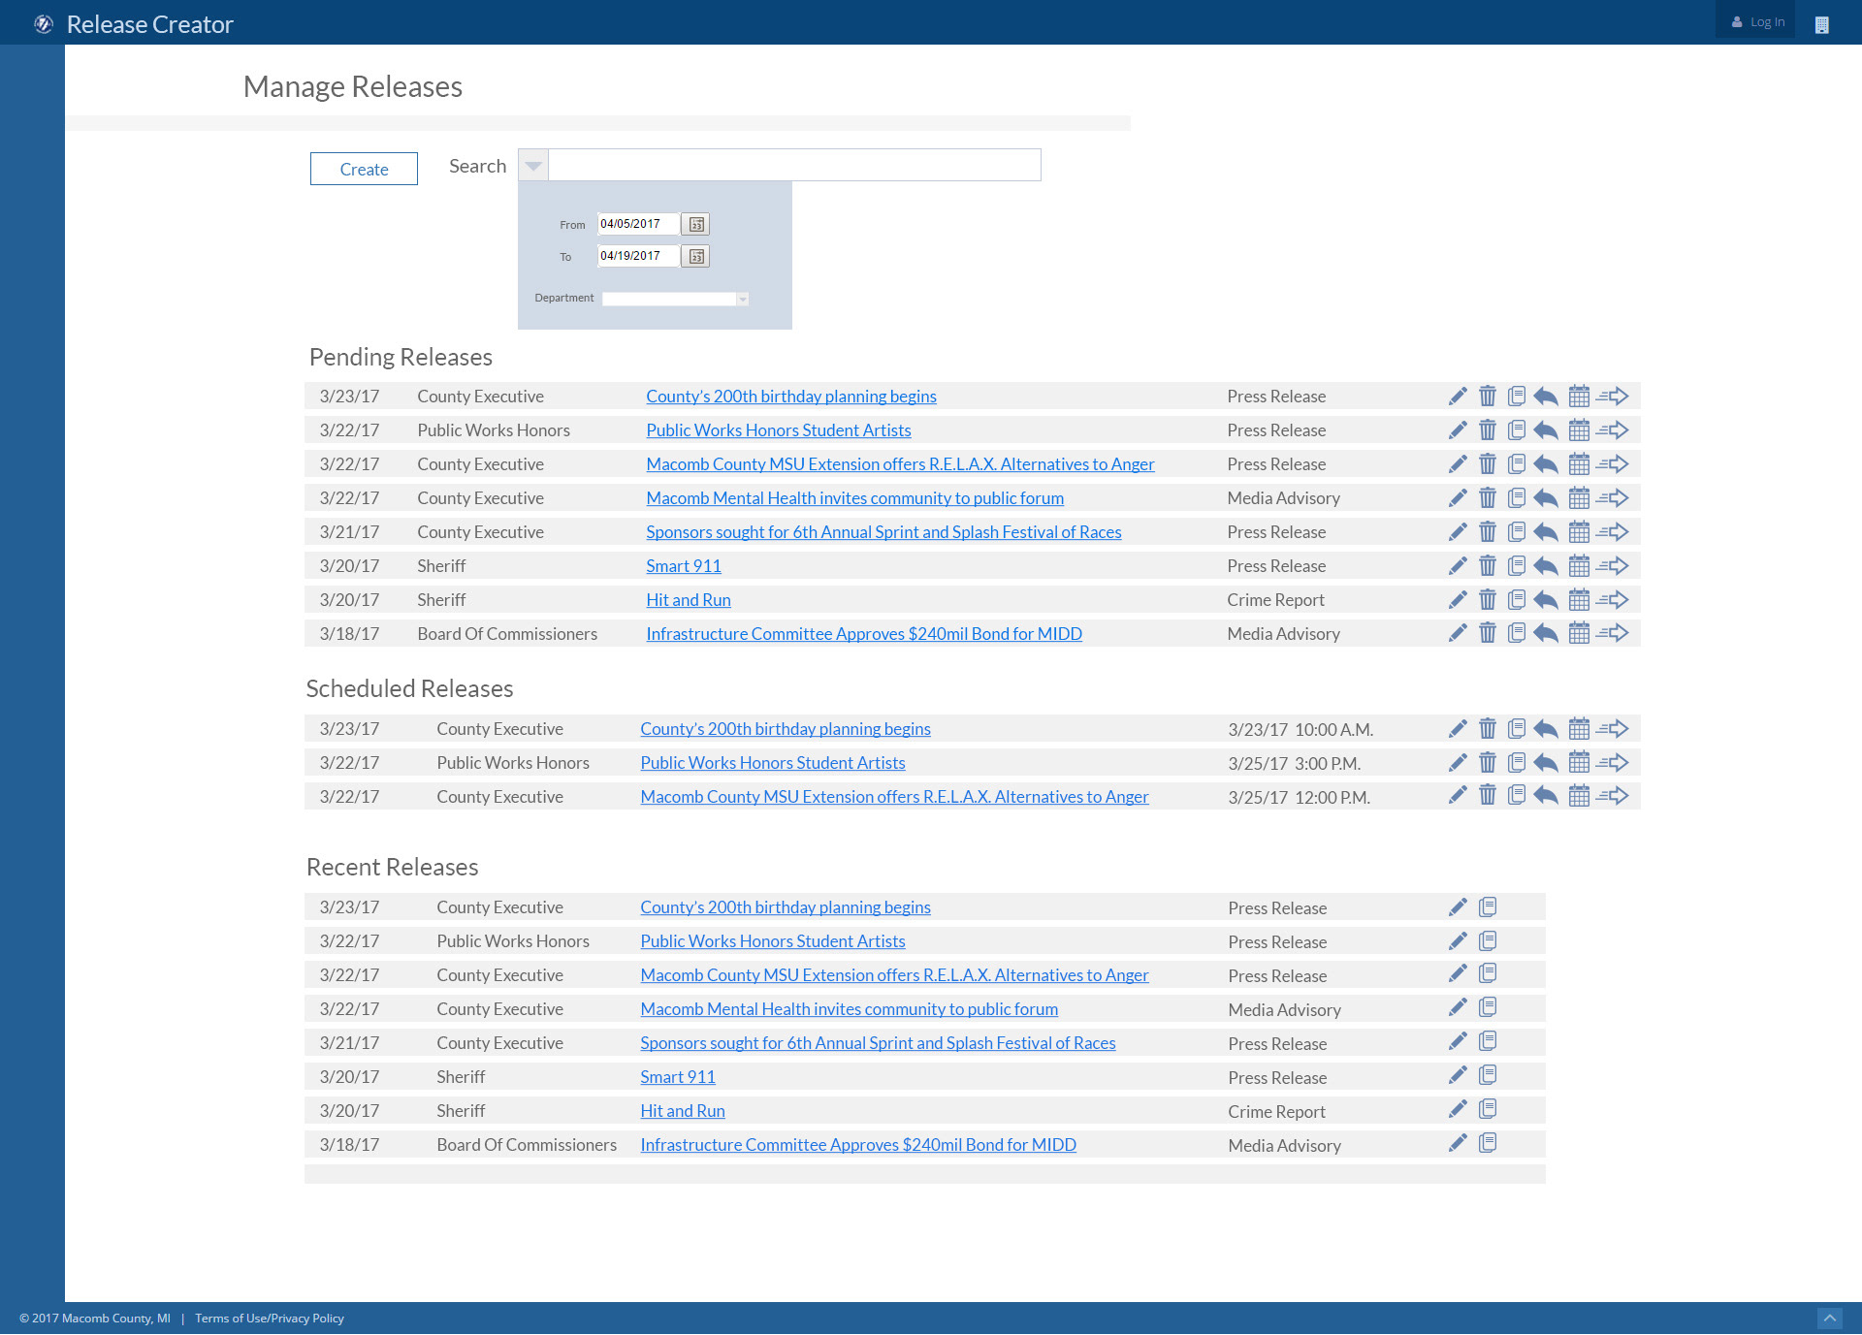
Task: Click building icon in top-right header
Action: coord(1821,24)
